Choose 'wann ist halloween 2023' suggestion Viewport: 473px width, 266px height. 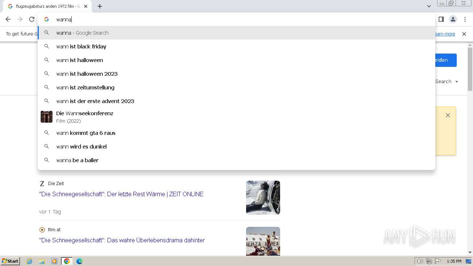pyautogui.click(x=236, y=74)
